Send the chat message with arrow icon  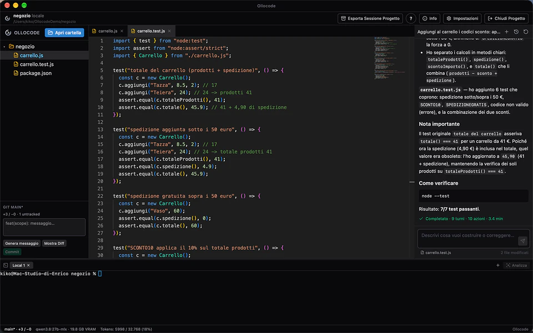[522, 241]
